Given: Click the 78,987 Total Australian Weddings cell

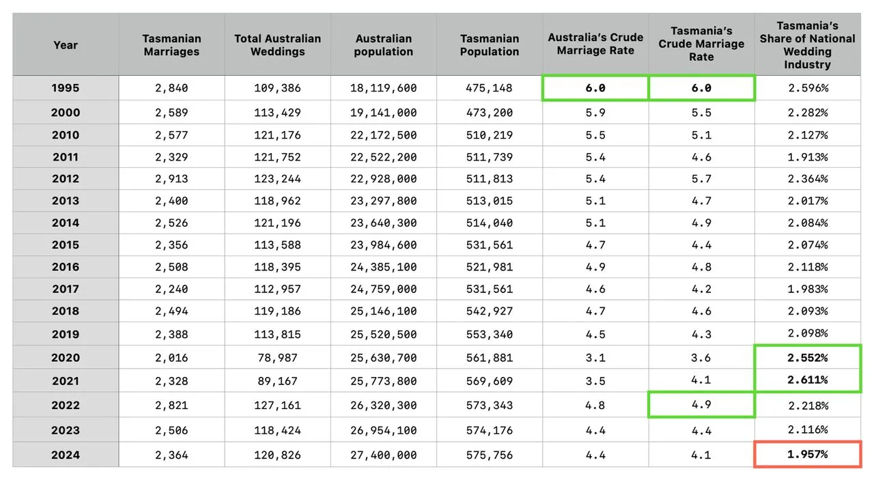Looking at the screenshot, I should coord(277,357).
